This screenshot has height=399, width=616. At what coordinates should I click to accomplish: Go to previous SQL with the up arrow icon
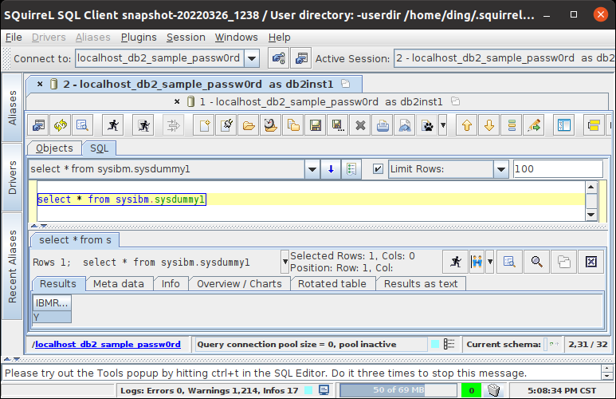click(467, 125)
